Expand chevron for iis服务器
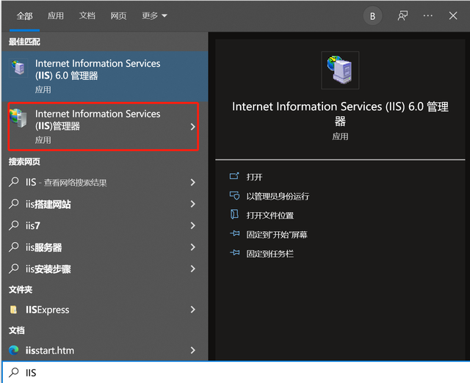Image resolution: width=470 pixels, height=383 pixels. point(192,247)
